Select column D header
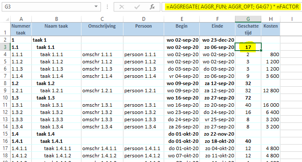302x162 pixels. (143, 19)
